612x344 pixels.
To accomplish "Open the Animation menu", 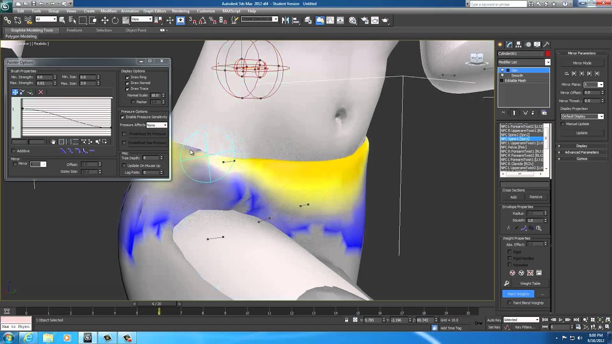I will [130, 11].
